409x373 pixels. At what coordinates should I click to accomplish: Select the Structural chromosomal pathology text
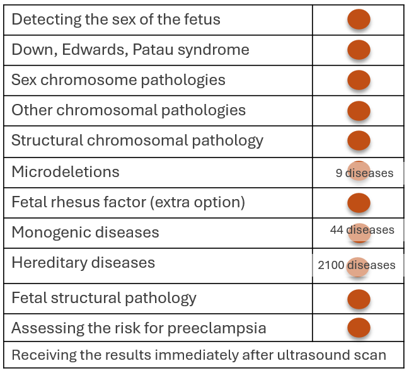[x=137, y=141]
